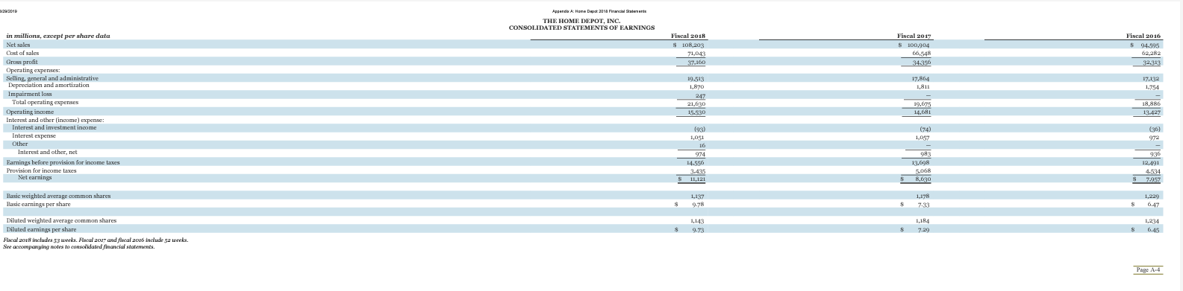Select the '14,681' operating income value

tap(922, 112)
